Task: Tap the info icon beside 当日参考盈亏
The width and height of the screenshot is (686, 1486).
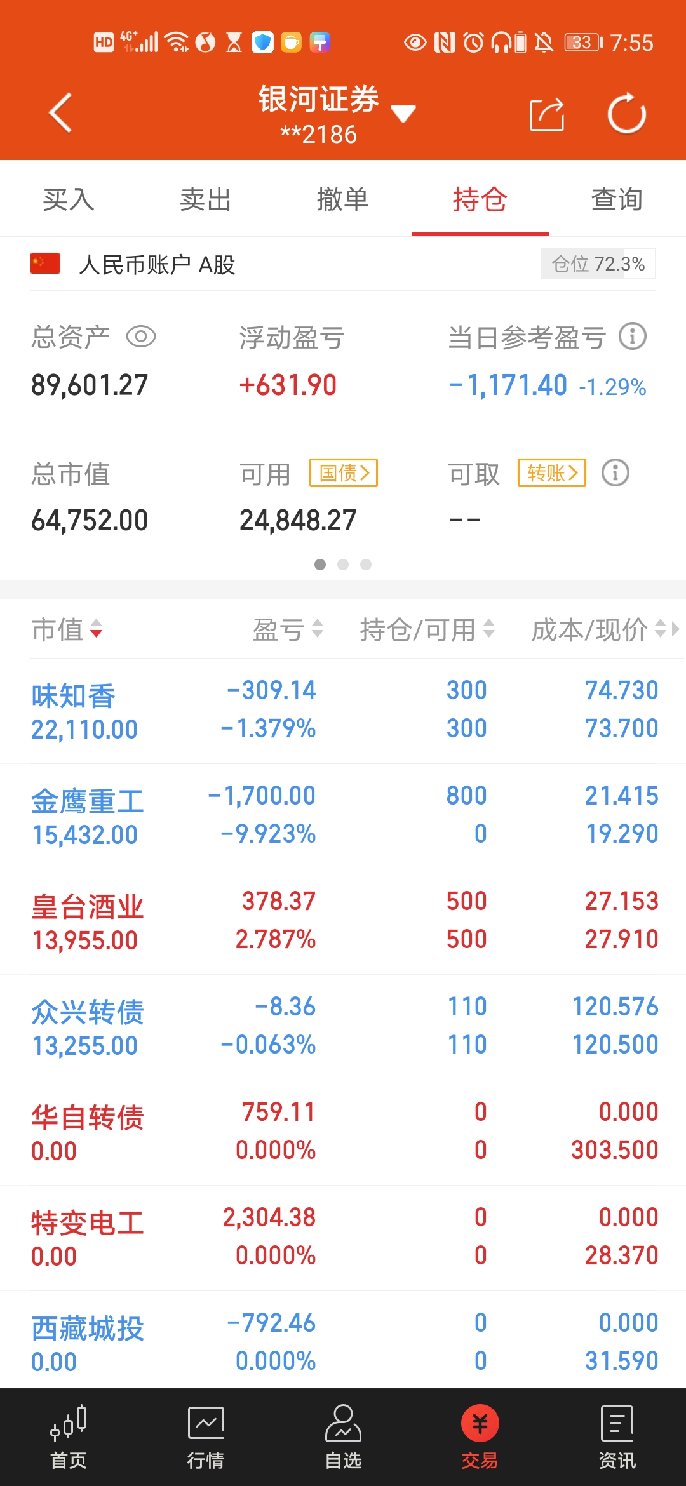Action: click(x=633, y=337)
